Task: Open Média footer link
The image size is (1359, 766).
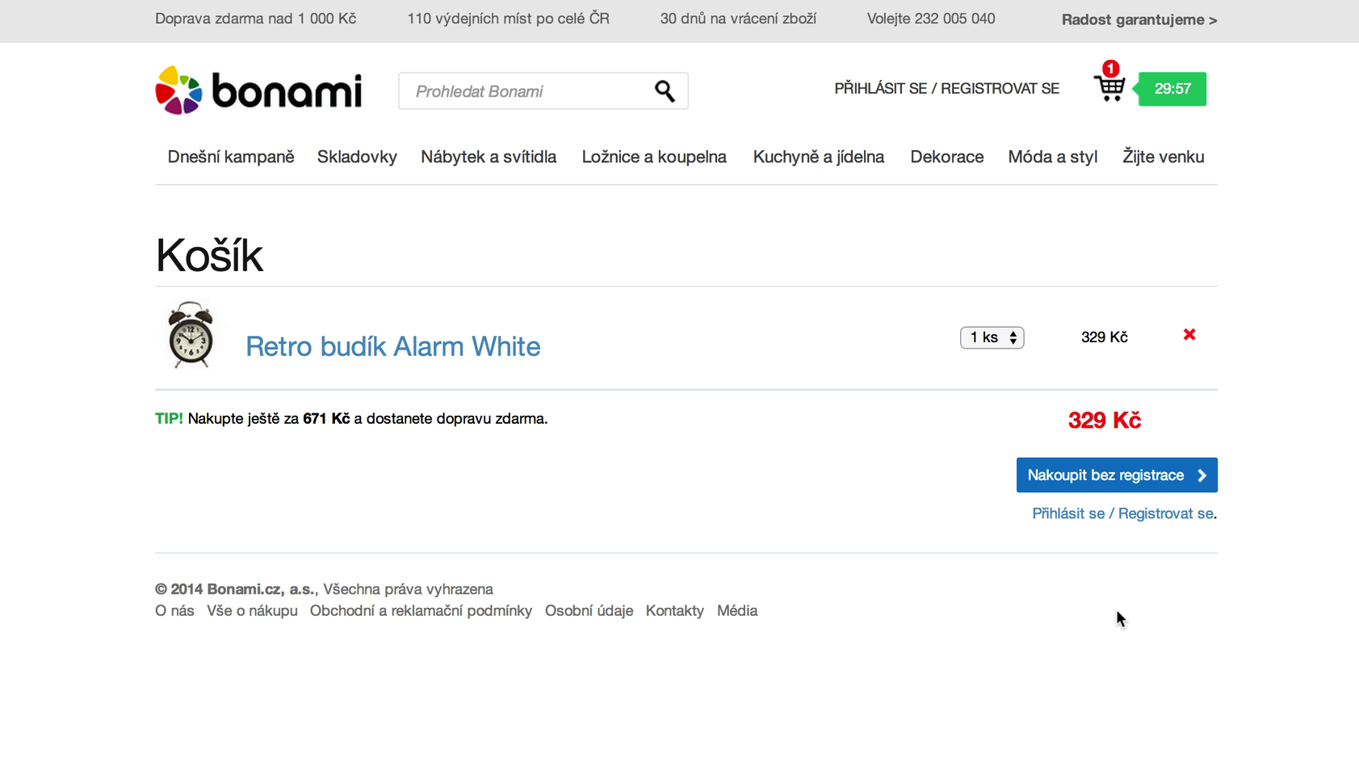Action: coord(737,611)
